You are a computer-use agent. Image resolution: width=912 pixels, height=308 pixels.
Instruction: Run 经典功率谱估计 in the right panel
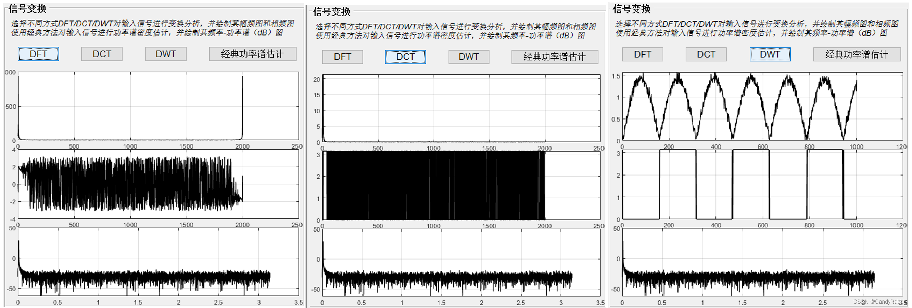857,54
